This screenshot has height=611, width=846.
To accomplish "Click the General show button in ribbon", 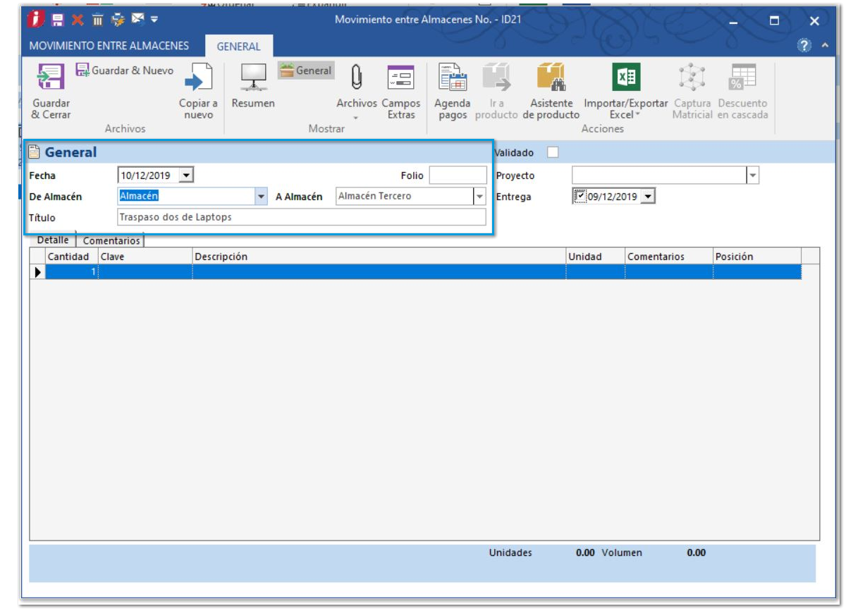I will (306, 70).
